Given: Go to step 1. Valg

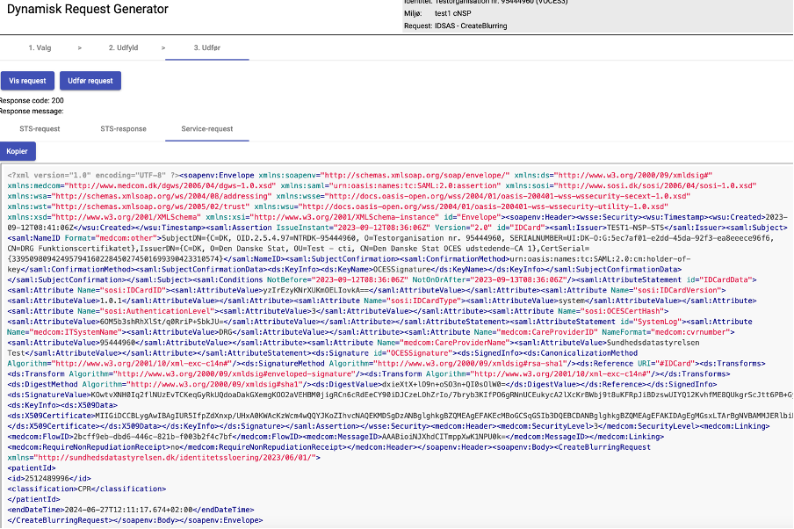Looking at the screenshot, I should pyautogui.click(x=41, y=47).
